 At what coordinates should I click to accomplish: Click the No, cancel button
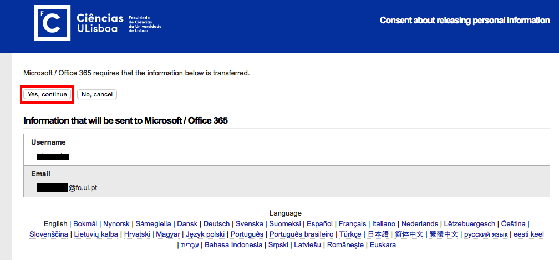[x=97, y=94]
